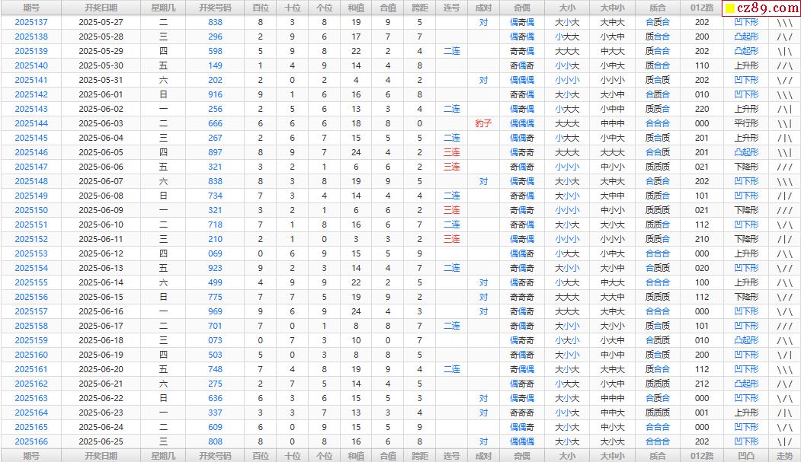
Task: Click 凹下形 in the issue 2025142 row
Action: (x=746, y=95)
